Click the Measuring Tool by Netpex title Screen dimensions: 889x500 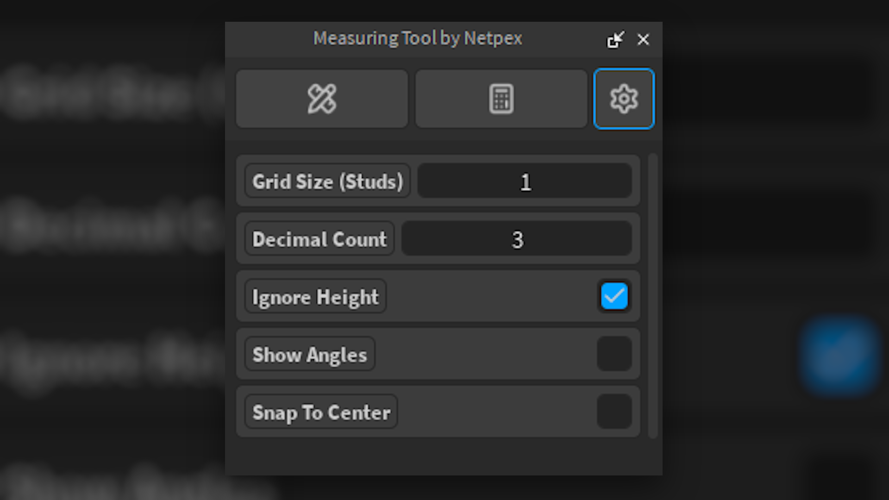(x=418, y=38)
